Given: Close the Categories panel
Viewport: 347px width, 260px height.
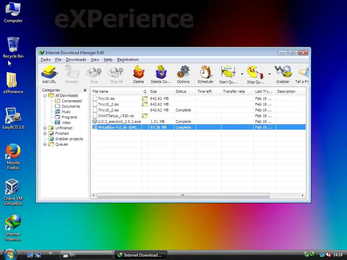Looking at the screenshot, I should click(85, 90).
